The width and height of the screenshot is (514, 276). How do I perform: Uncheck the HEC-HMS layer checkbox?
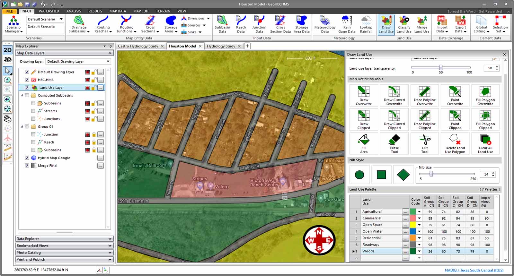27,80
